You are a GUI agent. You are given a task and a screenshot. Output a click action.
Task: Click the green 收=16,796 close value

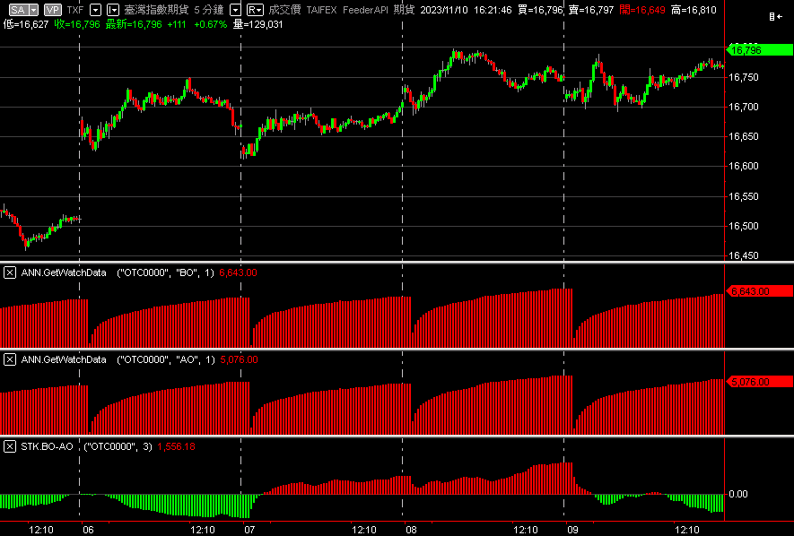click(77, 24)
